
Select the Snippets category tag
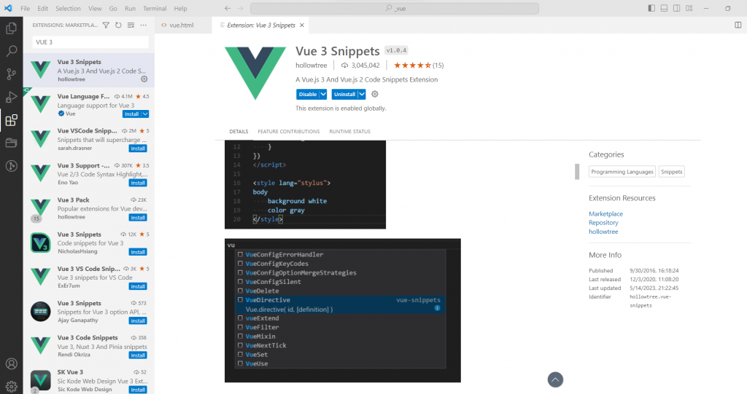(x=672, y=172)
